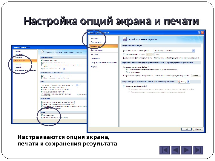Viewport: 215px width, 161px height.
Task: Jump to the last slide navigation button
Action: click(x=198, y=150)
